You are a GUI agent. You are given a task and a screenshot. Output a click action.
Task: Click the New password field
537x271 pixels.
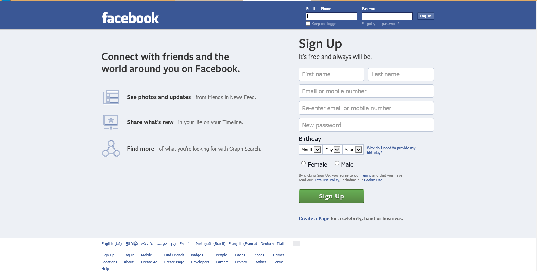[x=366, y=125]
